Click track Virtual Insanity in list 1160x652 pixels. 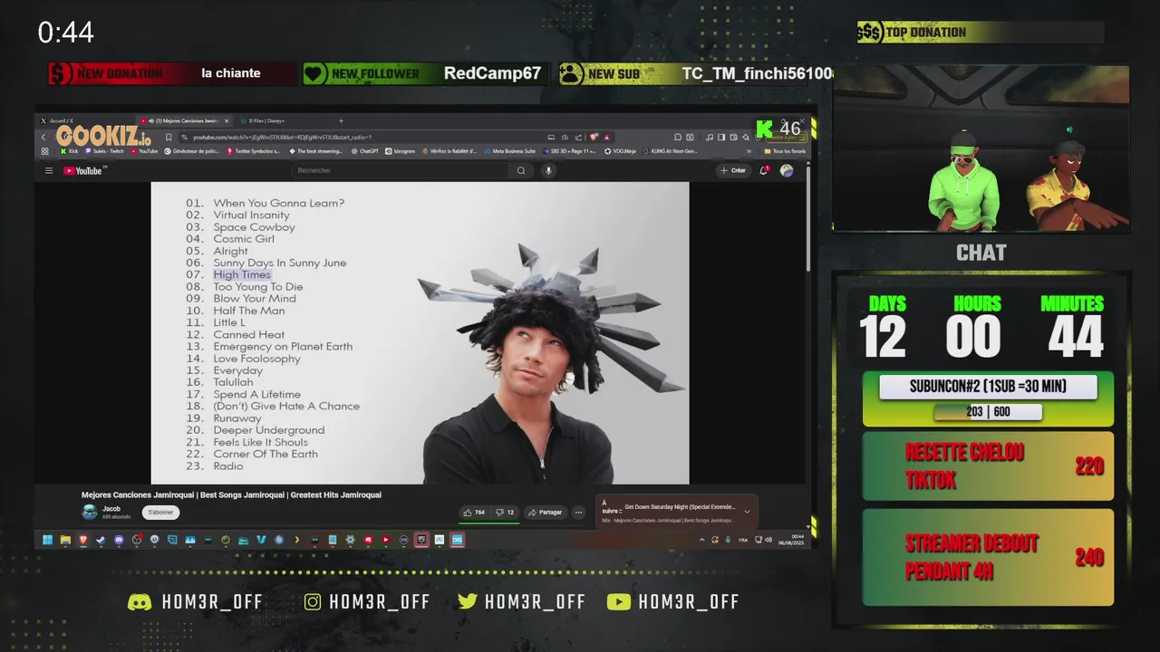click(251, 216)
